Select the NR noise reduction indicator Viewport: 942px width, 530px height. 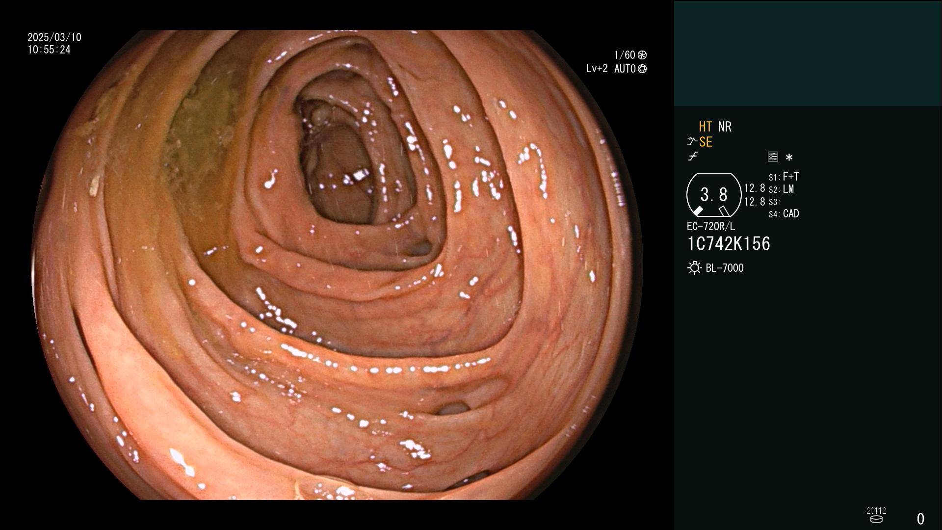coord(725,127)
